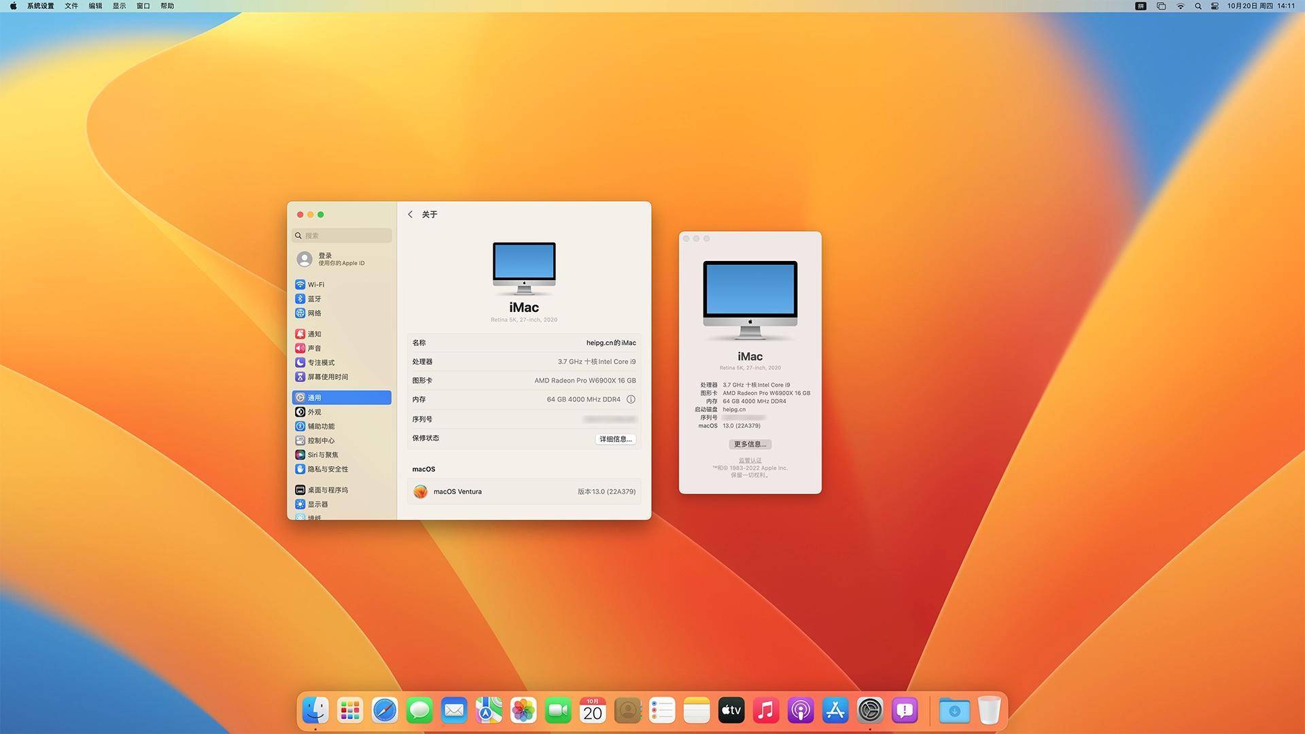The width and height of the screenshot is (1305, 734).
Task: Select Siri与聚焦 in the sidebar
Action: coord(341,455)
